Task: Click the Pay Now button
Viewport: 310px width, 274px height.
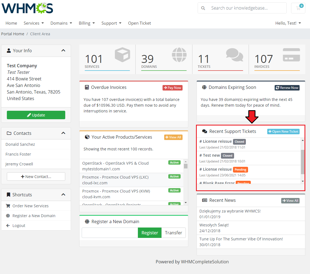Action: pyautogui.click(x=172, y=88)
